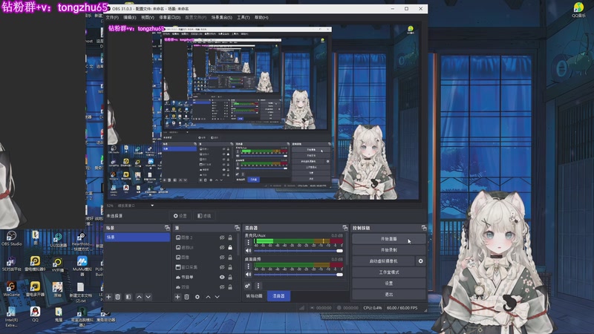Click 退出 to exit OBS
The image size is (594, 334).
tap(388, 294)
